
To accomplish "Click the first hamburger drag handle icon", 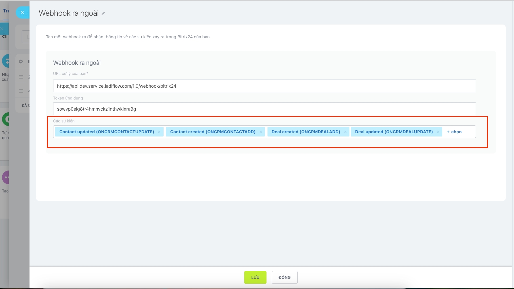I will (21, 77).
